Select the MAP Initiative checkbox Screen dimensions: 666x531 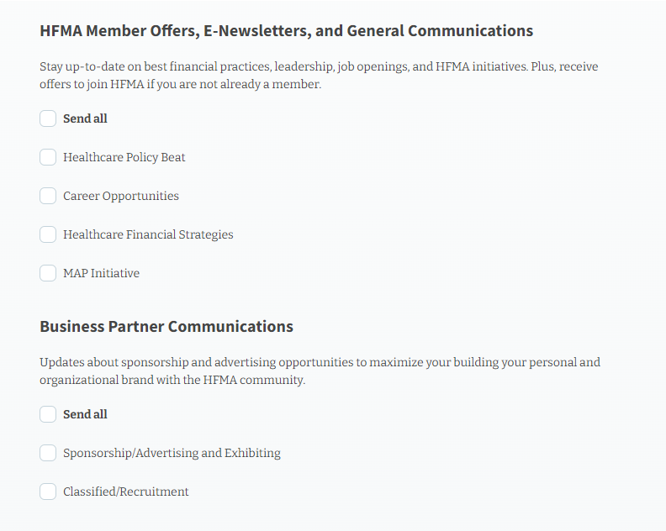coord(48,273)
